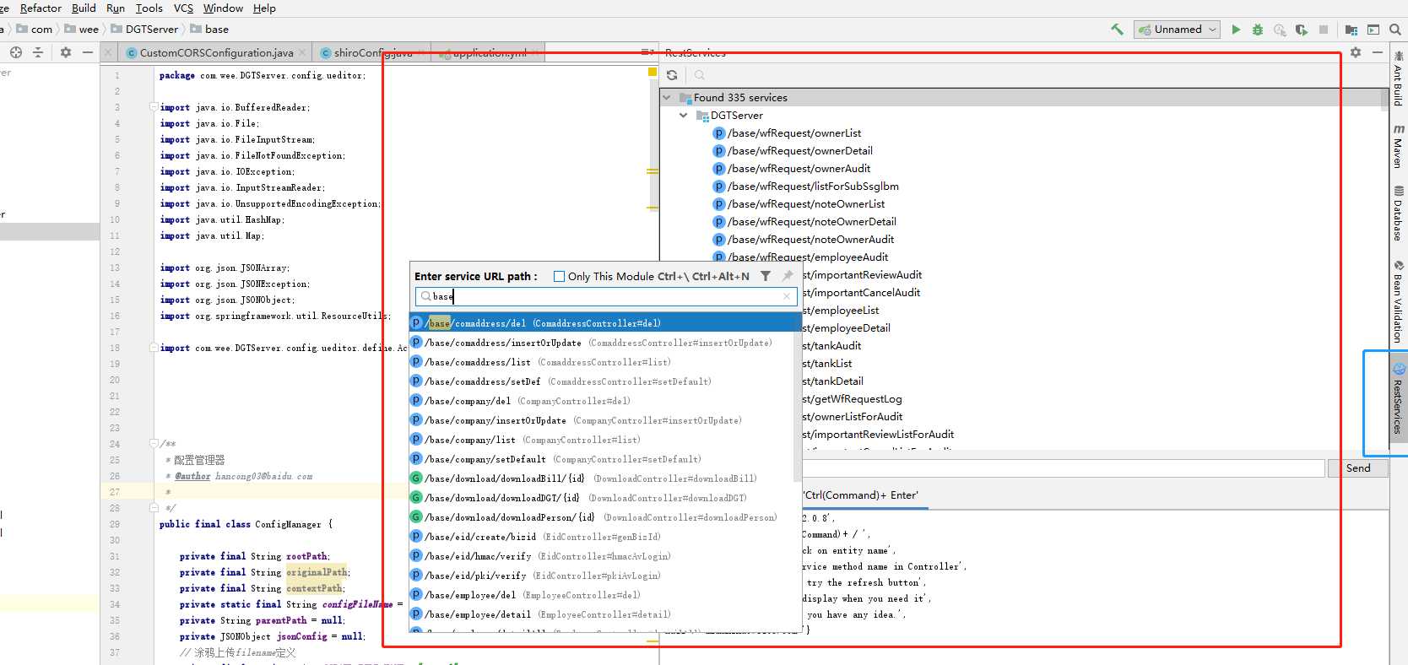This screenshot has width=1408, height=665.
Task: Open the Unnamed run configuration dropdown
Action: [x=1178, y=30]
